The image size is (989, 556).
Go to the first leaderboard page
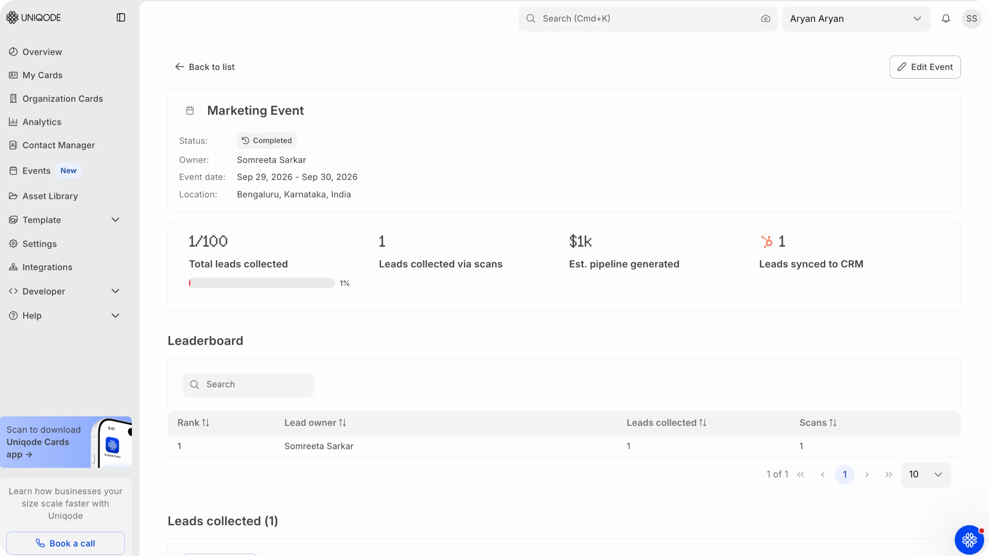pos(800,474)
